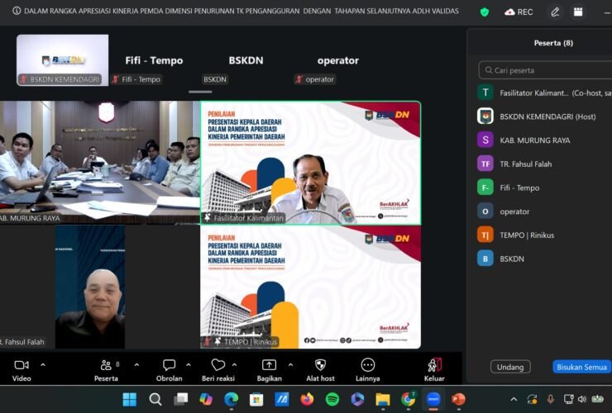Open Spotify from the taskbar
The image size is (612, 413).
(x=332, y=400)
